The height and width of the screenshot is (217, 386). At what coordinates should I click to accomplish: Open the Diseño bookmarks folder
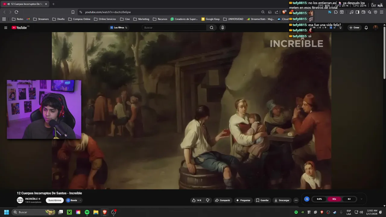pos(59,19)
